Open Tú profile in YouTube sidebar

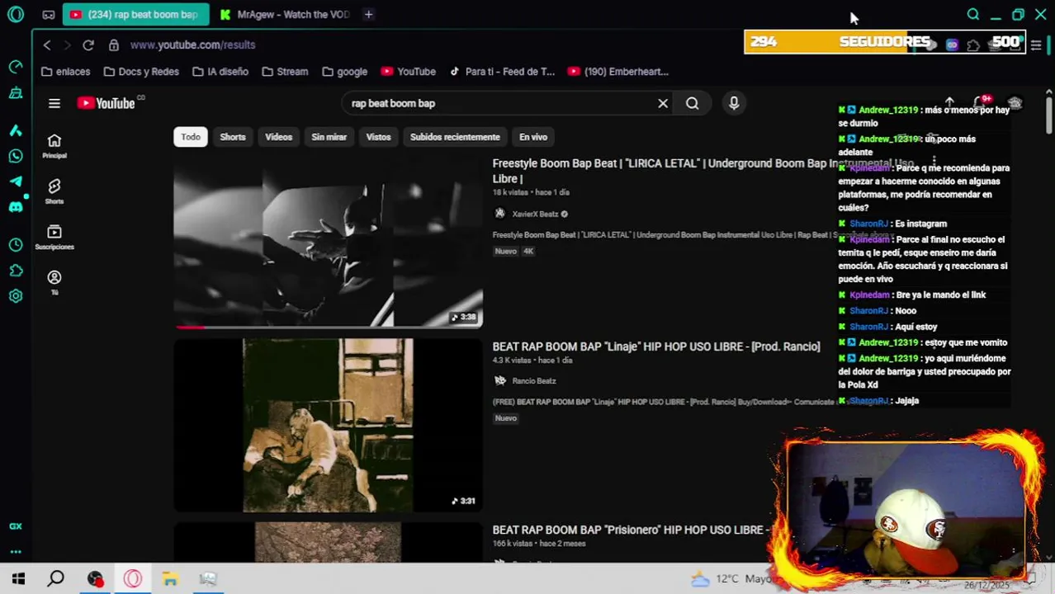pyautogui.click(x=54, y=283)
